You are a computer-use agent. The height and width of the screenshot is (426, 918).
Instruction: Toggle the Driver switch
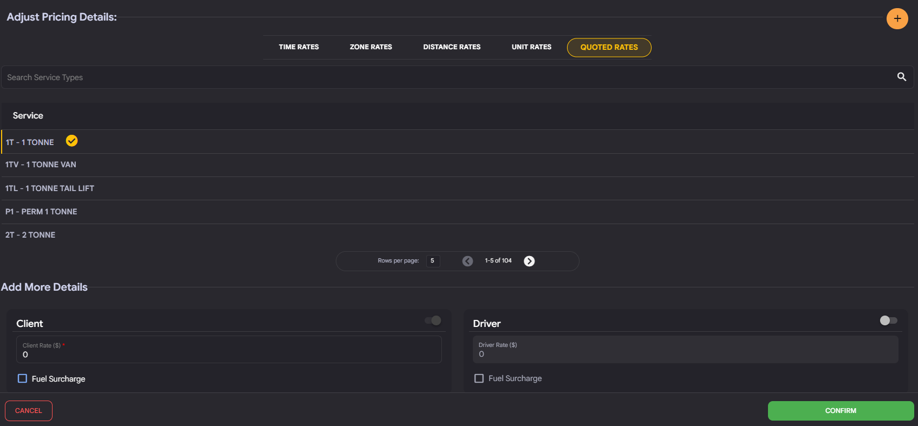(888, 320)
